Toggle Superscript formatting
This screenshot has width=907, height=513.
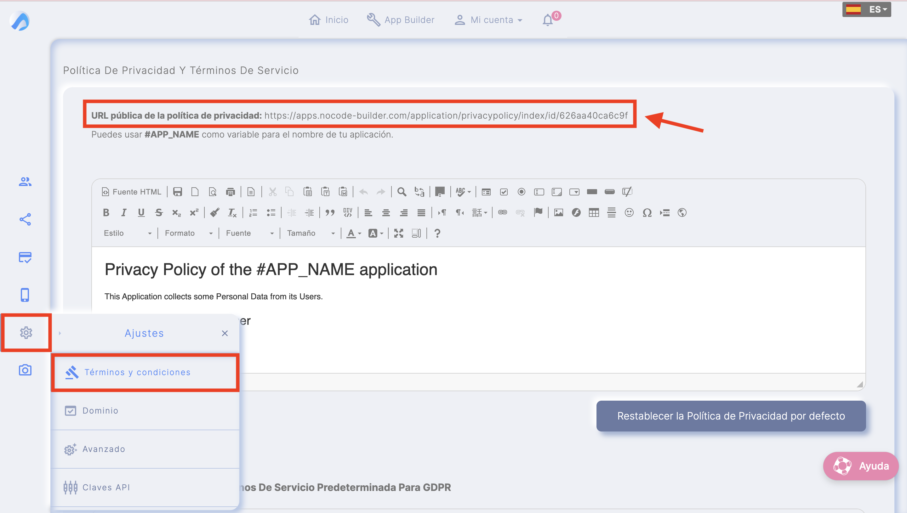pyautogui.click(x=194, y=212)
